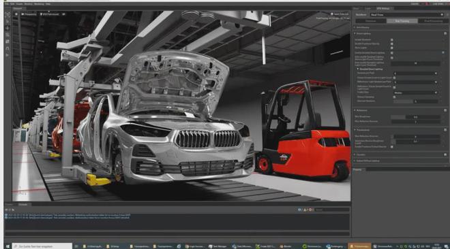Click the console search input field

332,210
